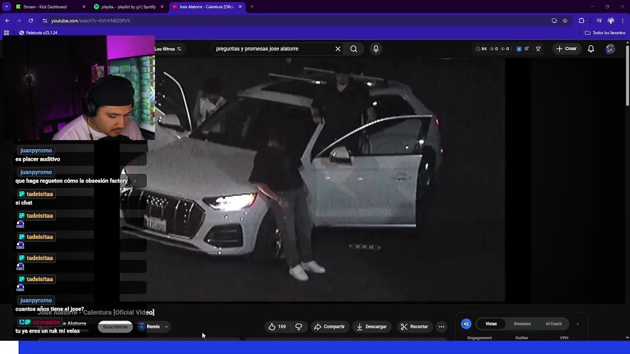The height and width of the screenshot is (354, 630).
Task: Click chat message 'es placer auditivo'
Action: pos(37,159)
